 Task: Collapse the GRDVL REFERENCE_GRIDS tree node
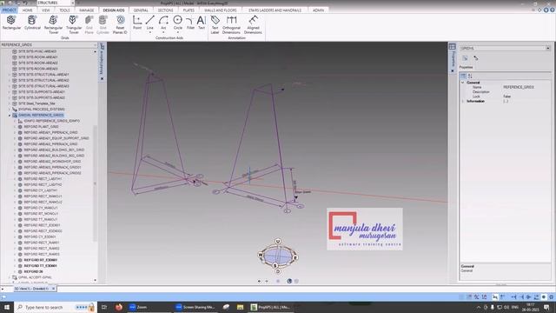pyautogui.click(x=10, y=116)
